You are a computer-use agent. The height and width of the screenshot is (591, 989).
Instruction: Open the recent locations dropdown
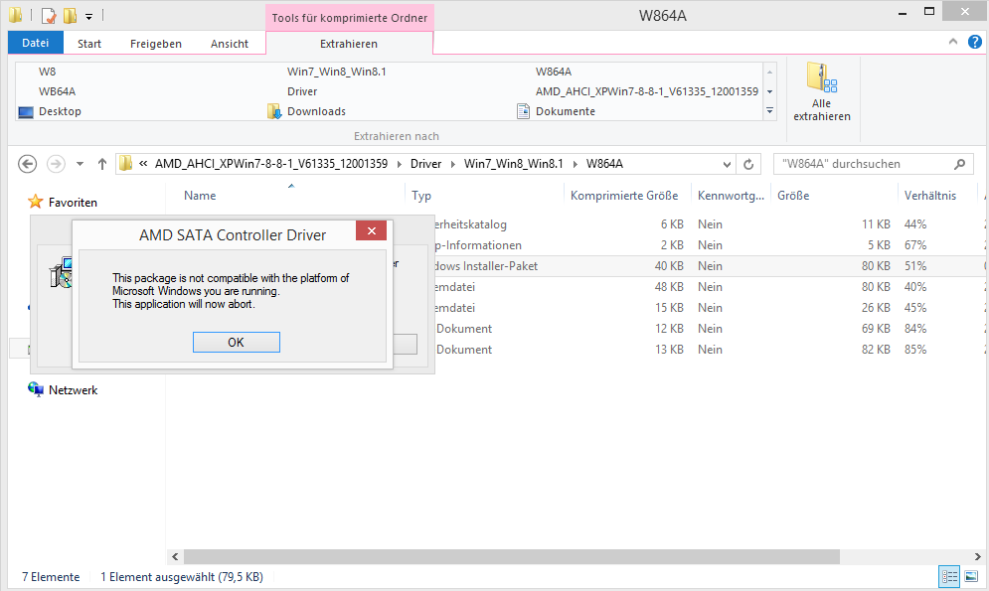pos(81,164)
